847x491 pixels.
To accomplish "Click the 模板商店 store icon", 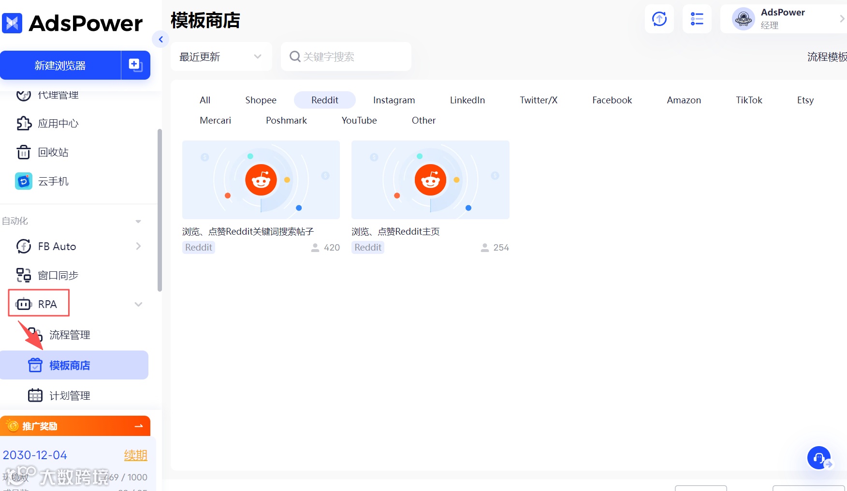I will pos(35,365).
